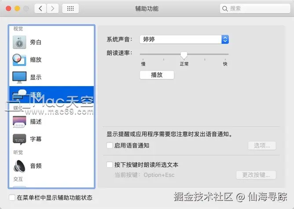Select the 语音 speech bubble icon
The height and width of the screenshot is (209, 294).
pos(20,95)
